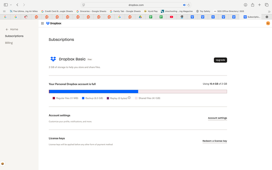Show the tab overview icon

[x=267, y=5]
